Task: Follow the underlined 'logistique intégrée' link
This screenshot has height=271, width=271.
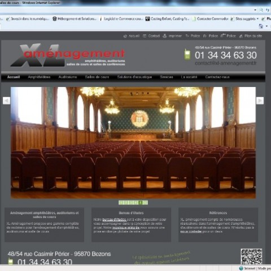Action: tap(126, 228)
